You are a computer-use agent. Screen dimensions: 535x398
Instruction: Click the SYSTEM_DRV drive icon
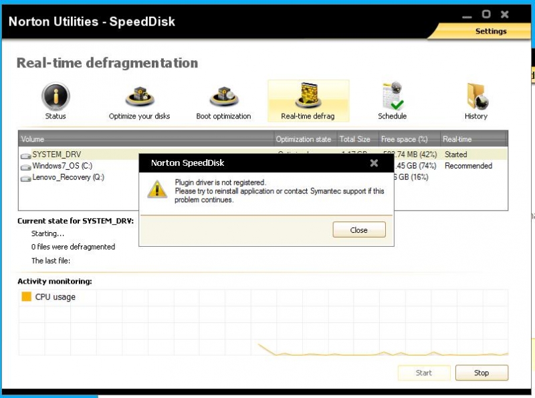pos(25,155)
